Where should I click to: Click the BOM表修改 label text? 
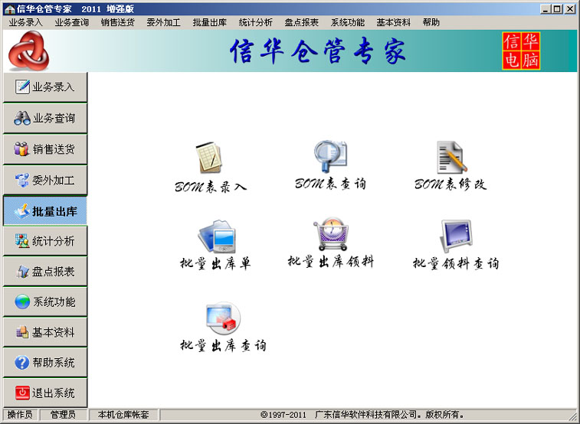point(451,184)
